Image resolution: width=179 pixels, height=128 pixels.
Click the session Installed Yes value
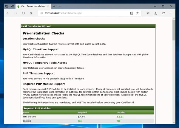(118, 121)
